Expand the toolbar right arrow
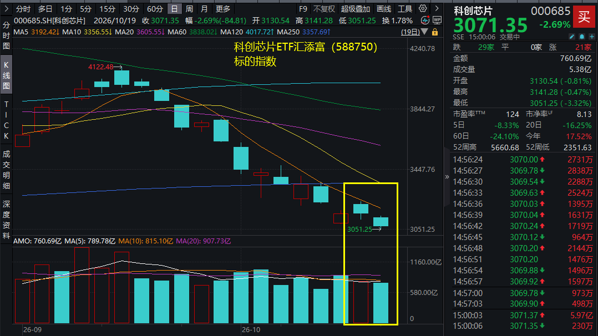 (437, 8)
